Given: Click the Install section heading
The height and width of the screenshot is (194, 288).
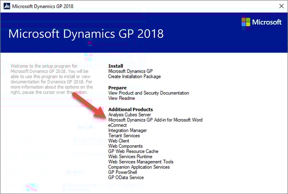Looking at the screenshot, I should point(116,66).
